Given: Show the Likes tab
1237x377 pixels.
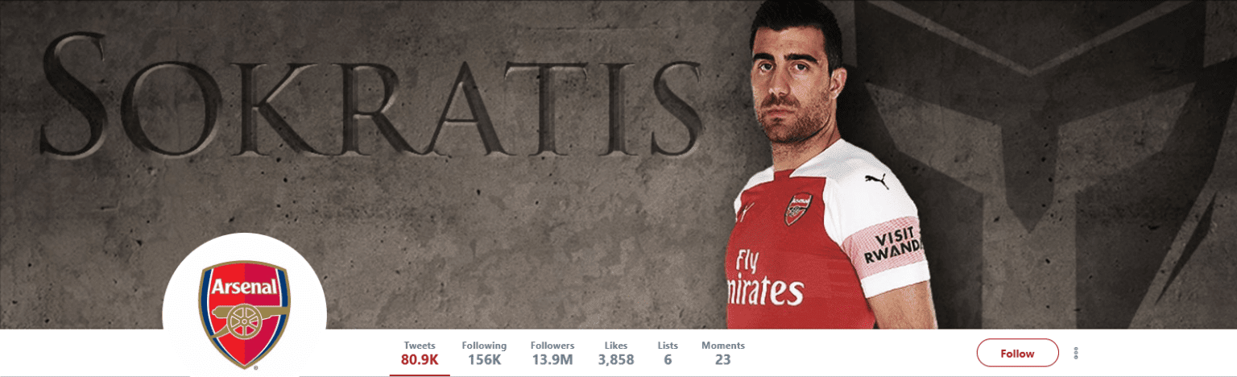Looking at the screenshot, I should click(x=616, y=353).
